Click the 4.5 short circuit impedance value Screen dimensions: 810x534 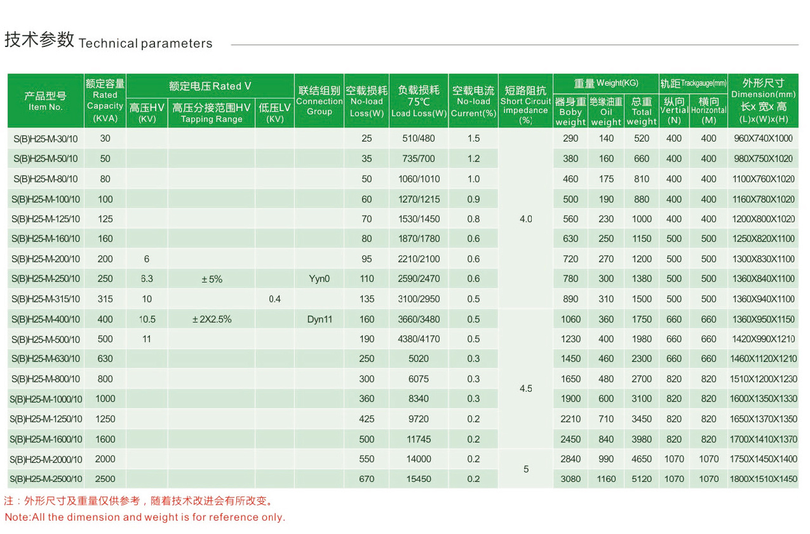click(526, 389)
